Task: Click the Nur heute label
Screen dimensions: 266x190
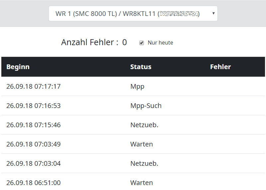Action: coord(160,43)
